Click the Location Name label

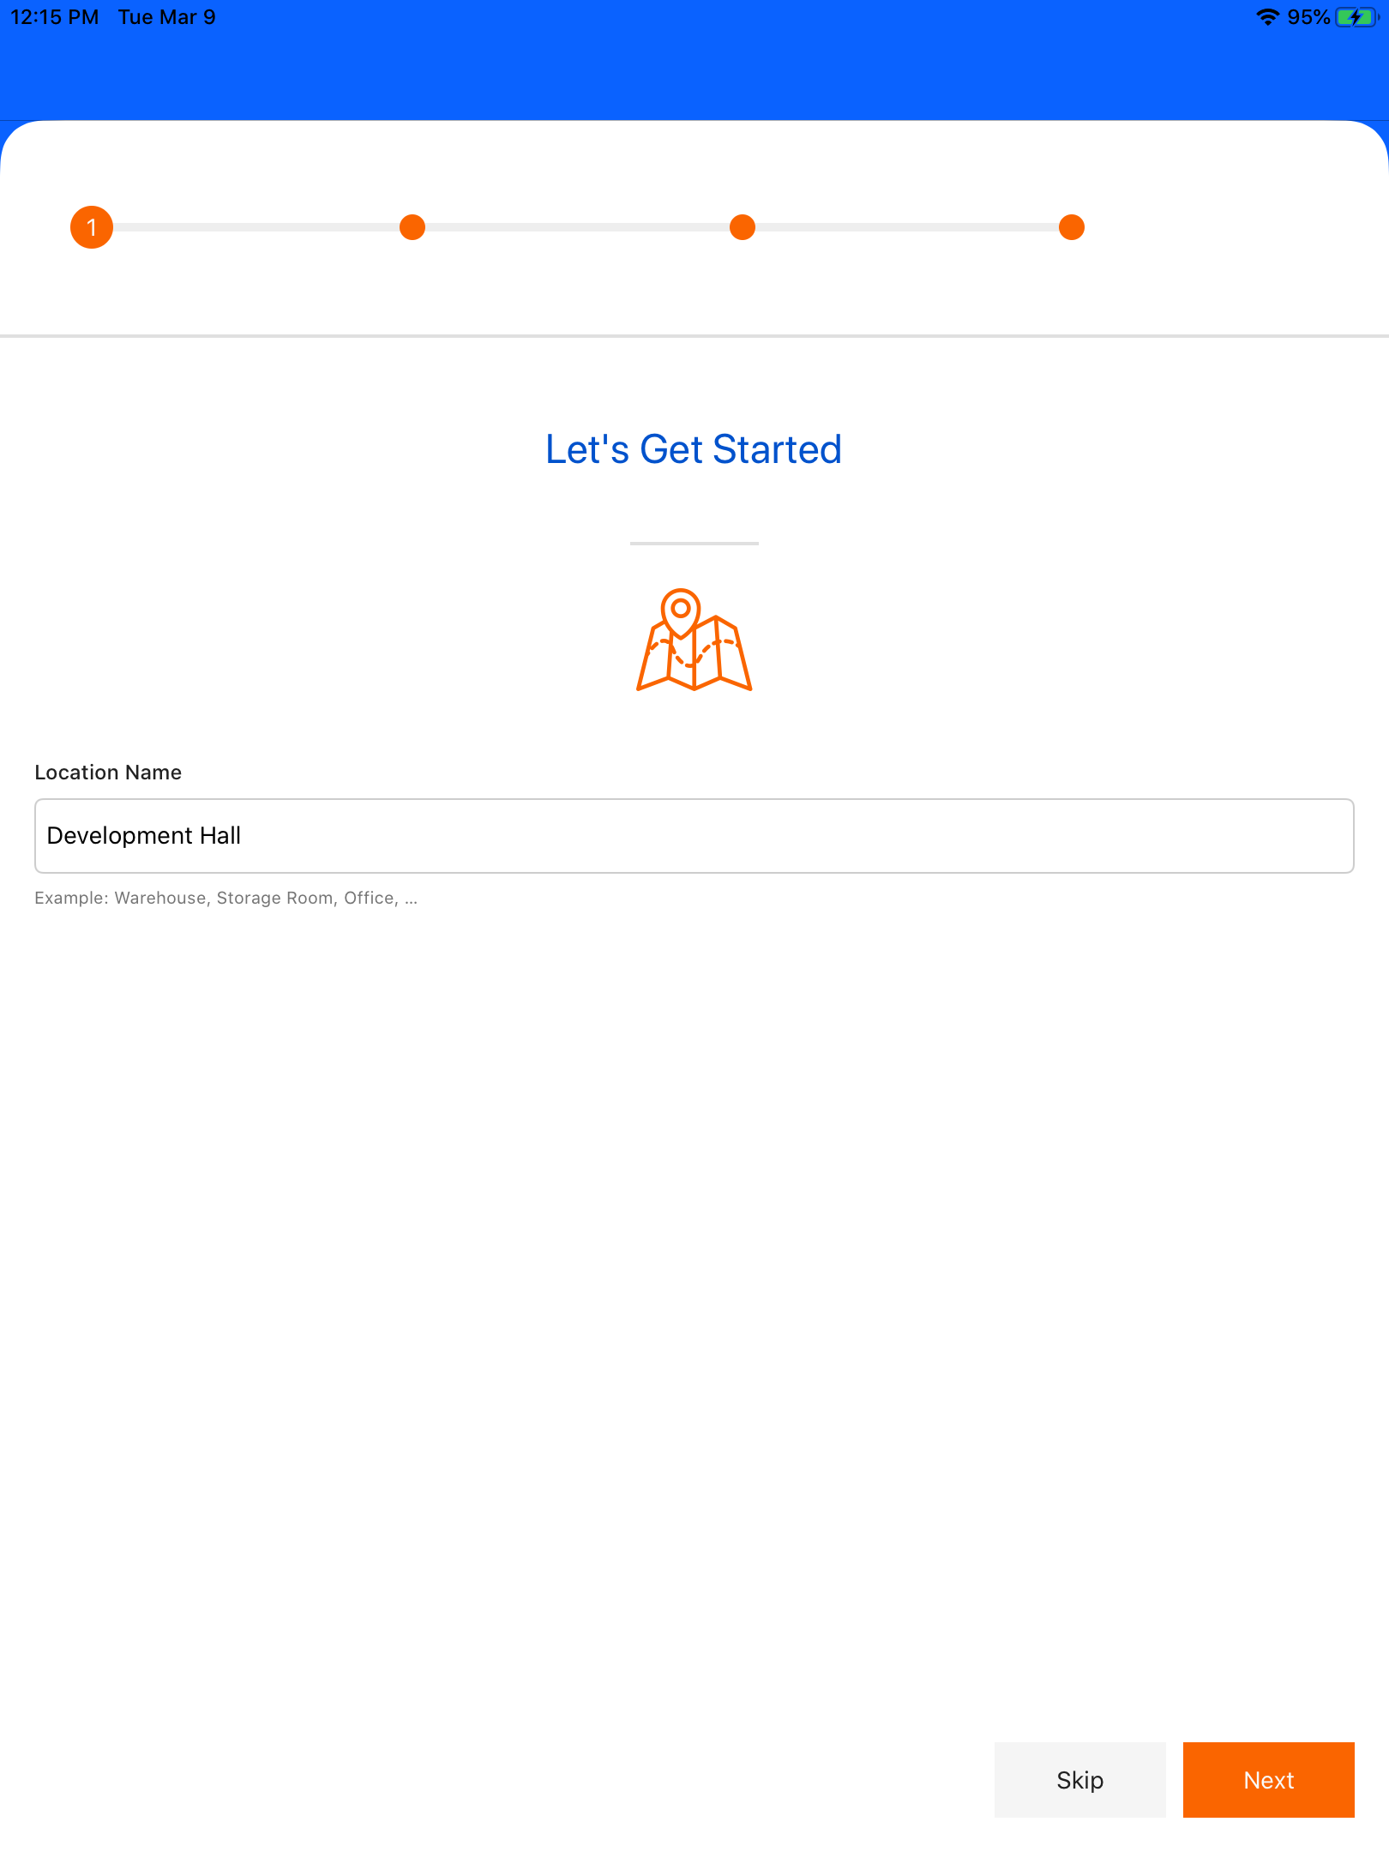point(108,773)
